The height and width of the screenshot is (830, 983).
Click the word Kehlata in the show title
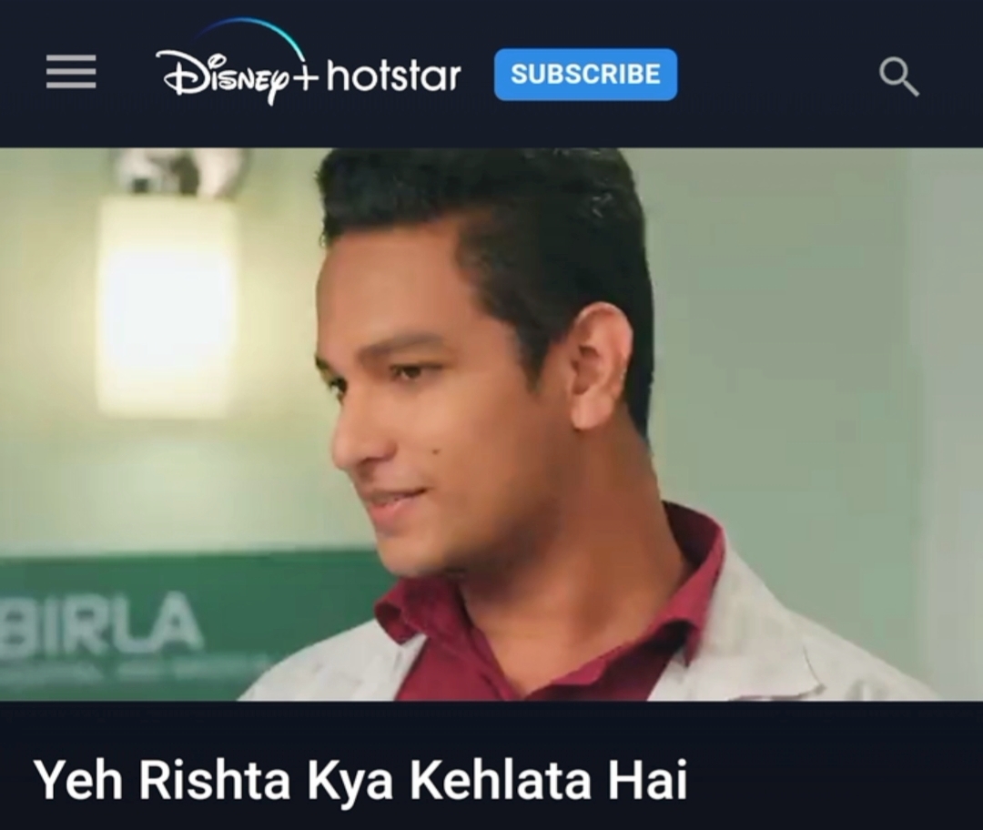[501, 779]
